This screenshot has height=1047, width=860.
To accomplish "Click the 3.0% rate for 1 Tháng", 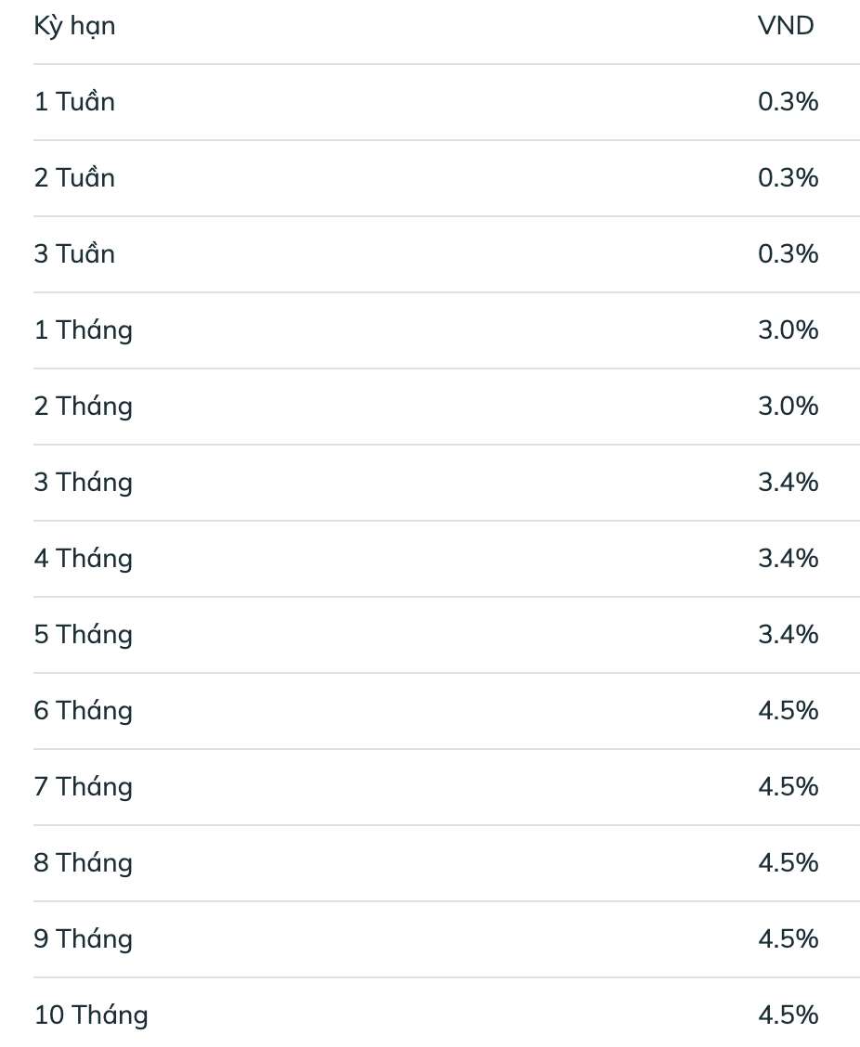I will coord(788,330).
